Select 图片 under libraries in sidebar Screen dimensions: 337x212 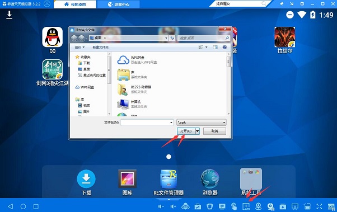pyautogui.click(x=84, y=111)
